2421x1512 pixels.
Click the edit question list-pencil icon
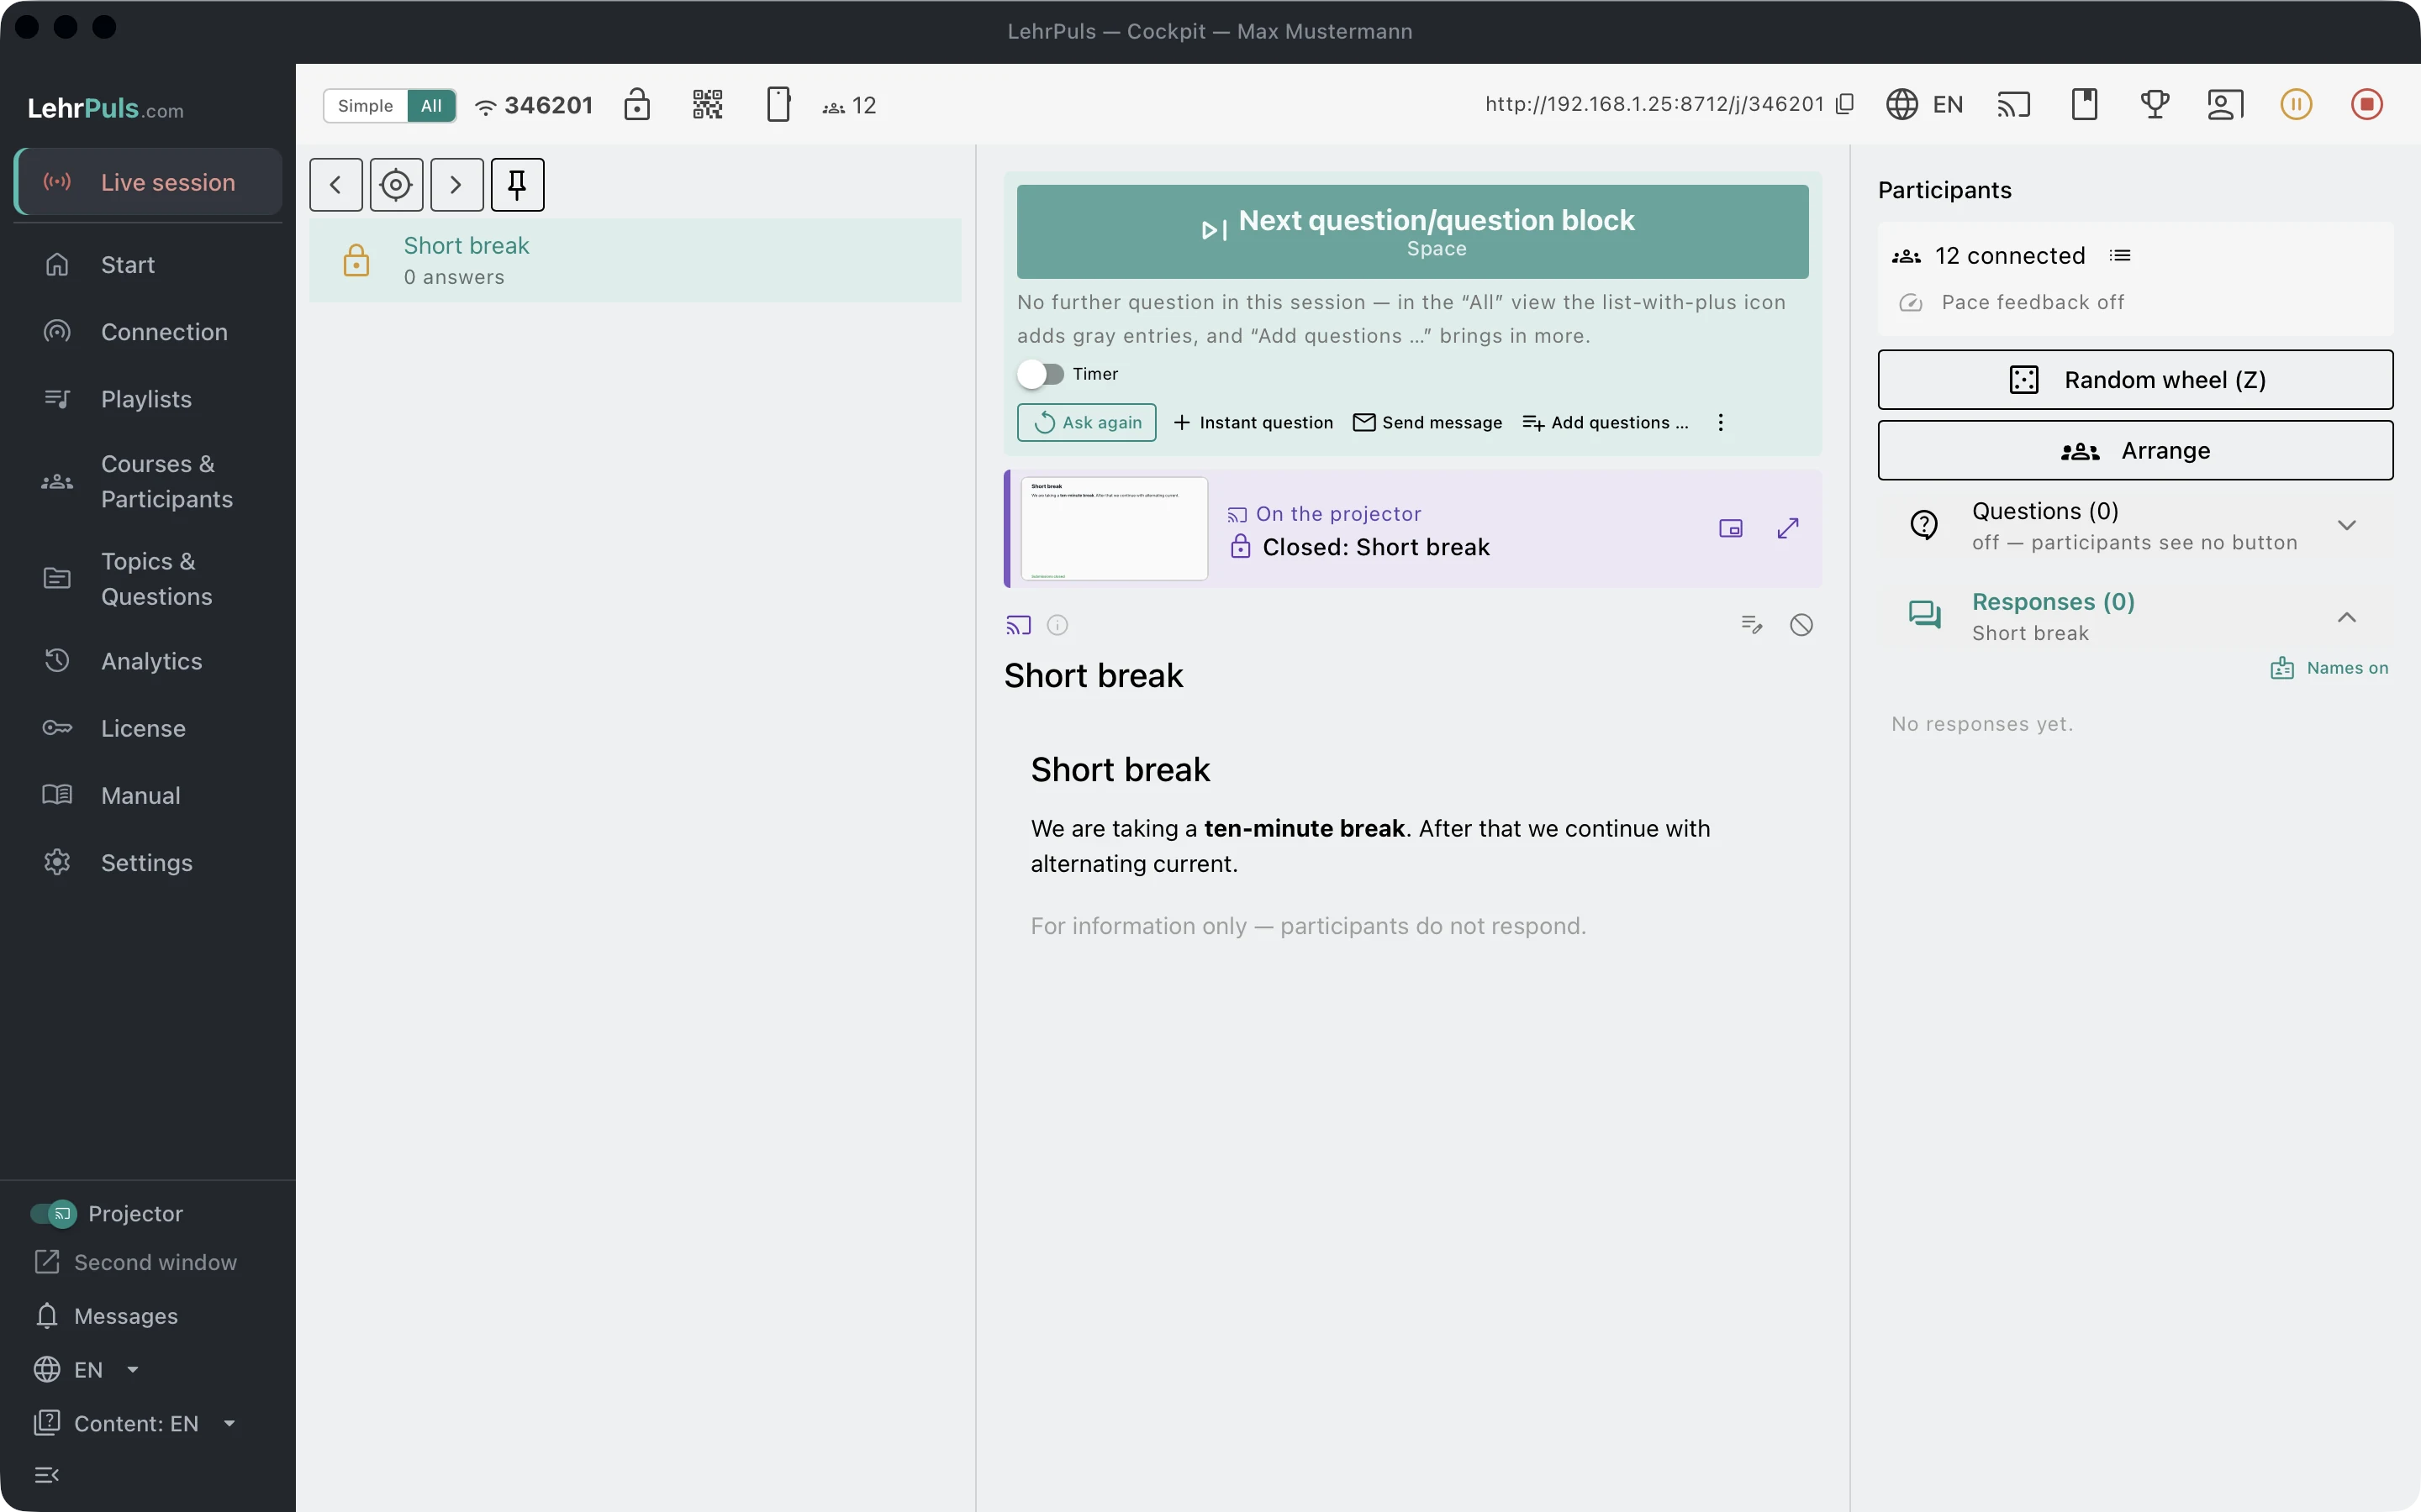(1752, 625)
